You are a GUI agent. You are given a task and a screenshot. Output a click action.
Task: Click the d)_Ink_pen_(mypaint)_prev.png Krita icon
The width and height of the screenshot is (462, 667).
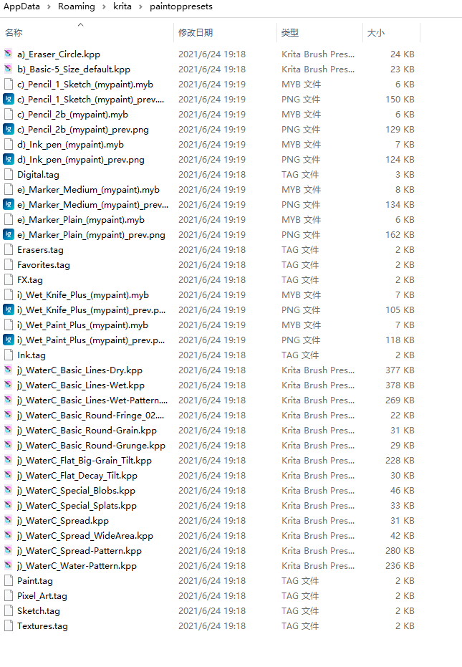point(8,160)
